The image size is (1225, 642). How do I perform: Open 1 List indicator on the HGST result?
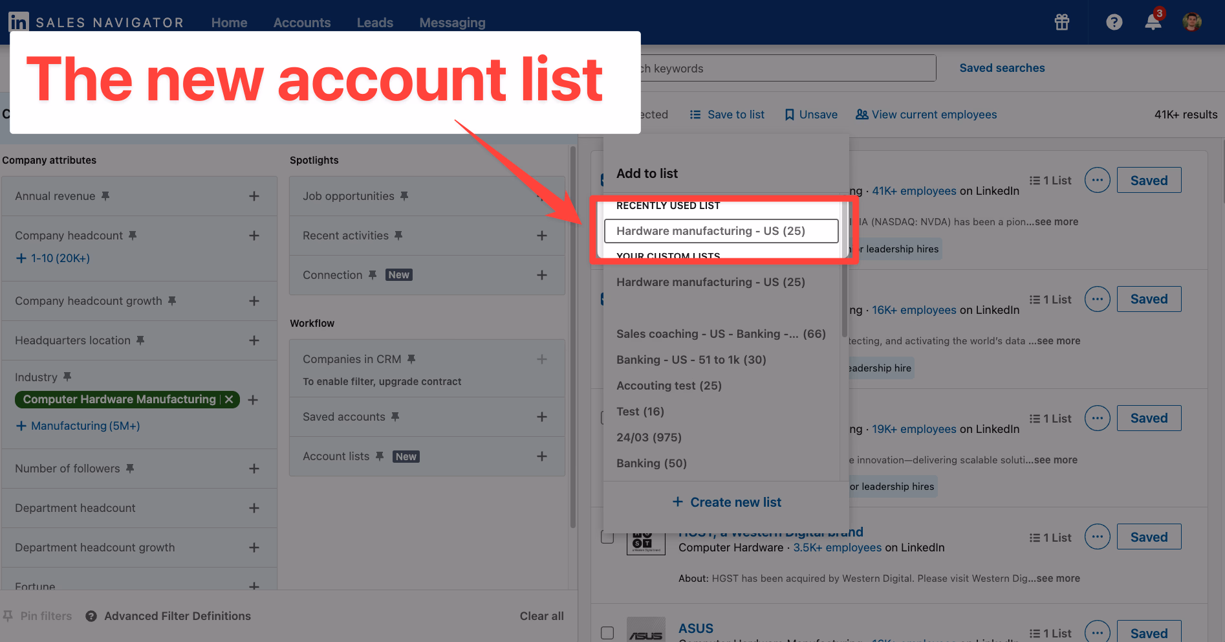point(1050,538)
